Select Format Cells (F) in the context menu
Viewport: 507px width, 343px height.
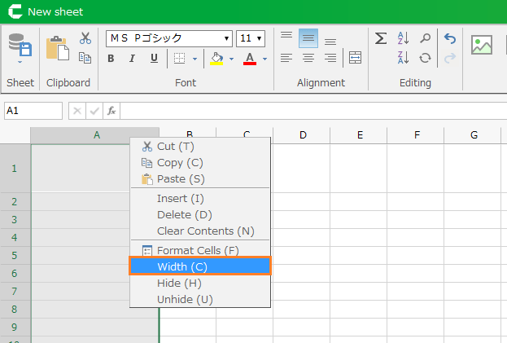point(198,250)
